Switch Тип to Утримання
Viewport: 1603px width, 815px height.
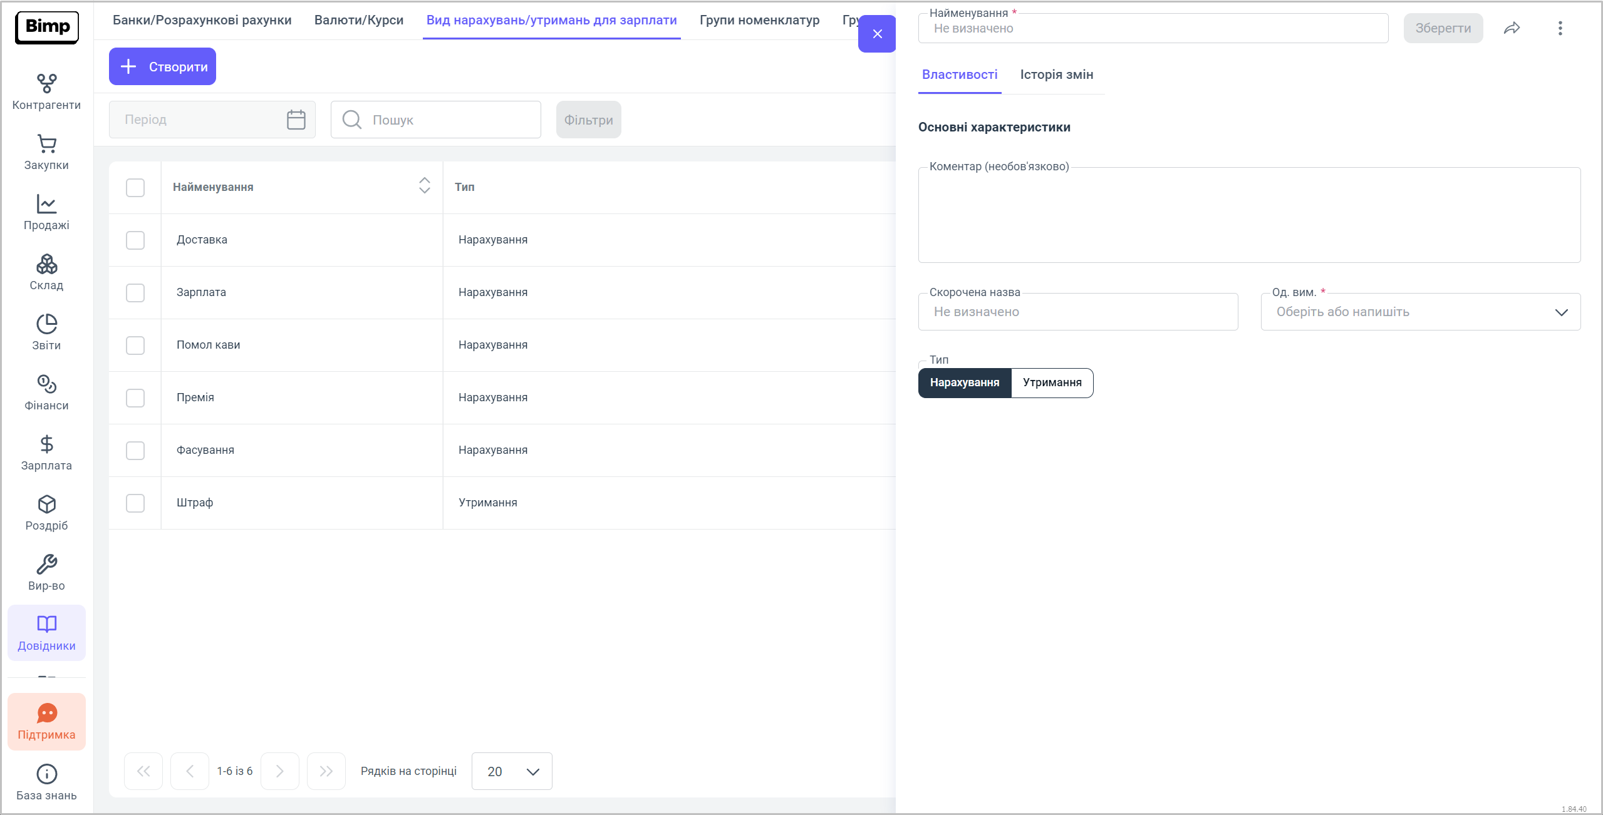pyautogui.click(x=1052, y=382)
